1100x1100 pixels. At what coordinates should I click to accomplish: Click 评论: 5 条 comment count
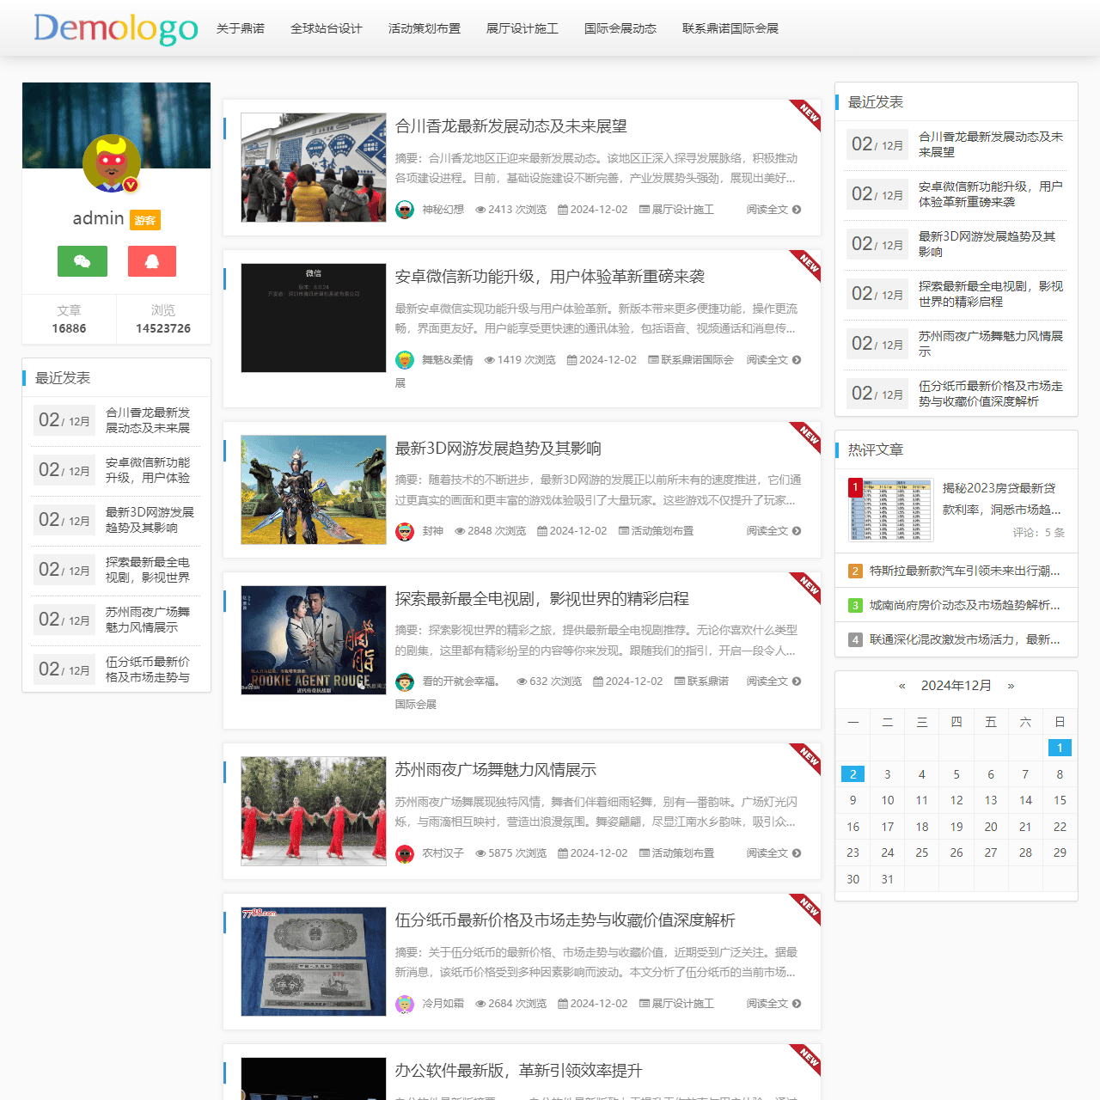[1038, 533]
